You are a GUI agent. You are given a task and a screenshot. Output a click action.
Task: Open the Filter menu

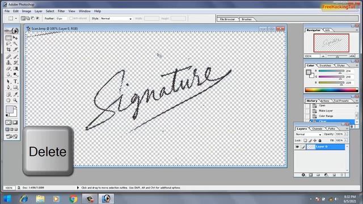pyautogui.click(x=61, y=11)
